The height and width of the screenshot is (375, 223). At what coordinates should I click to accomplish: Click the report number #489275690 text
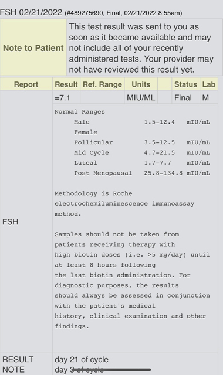[x=85, y=13]
